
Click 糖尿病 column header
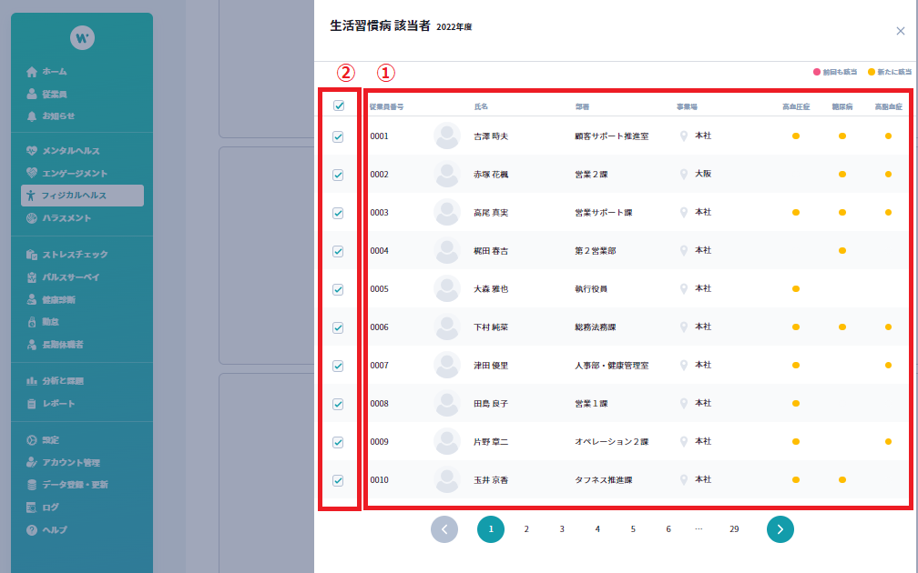(841, 107)
